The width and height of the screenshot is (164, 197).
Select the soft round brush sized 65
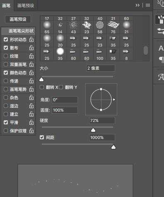(x=47, y=27)
